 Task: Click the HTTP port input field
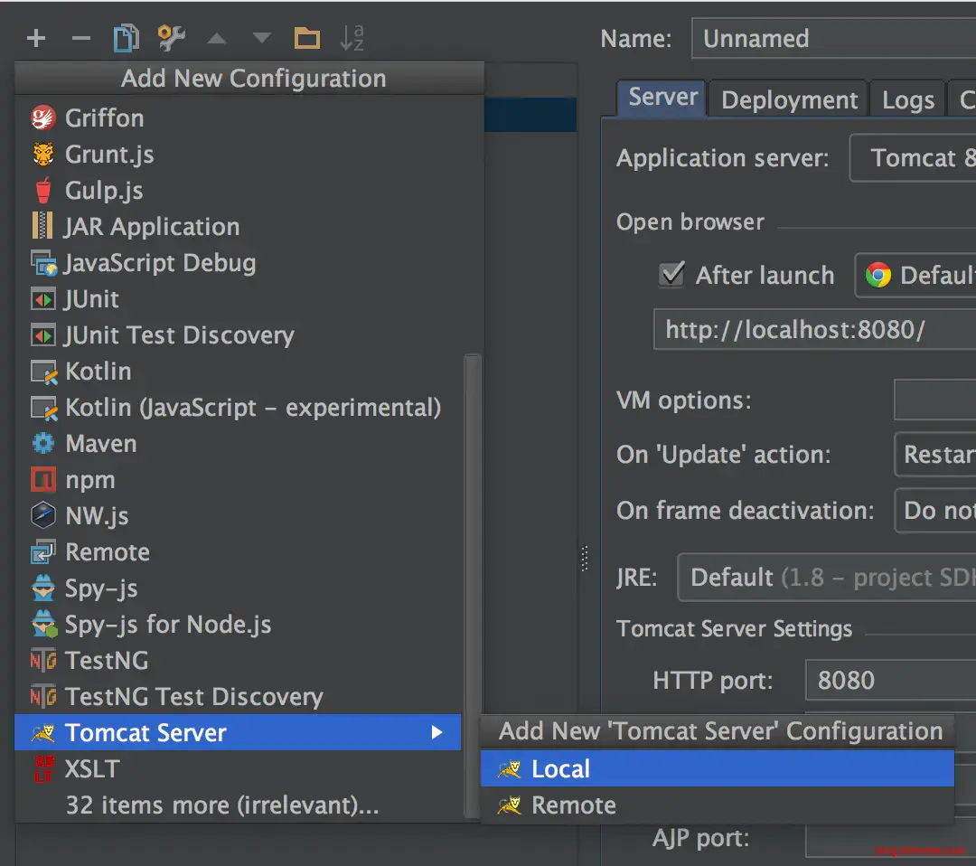890,680
